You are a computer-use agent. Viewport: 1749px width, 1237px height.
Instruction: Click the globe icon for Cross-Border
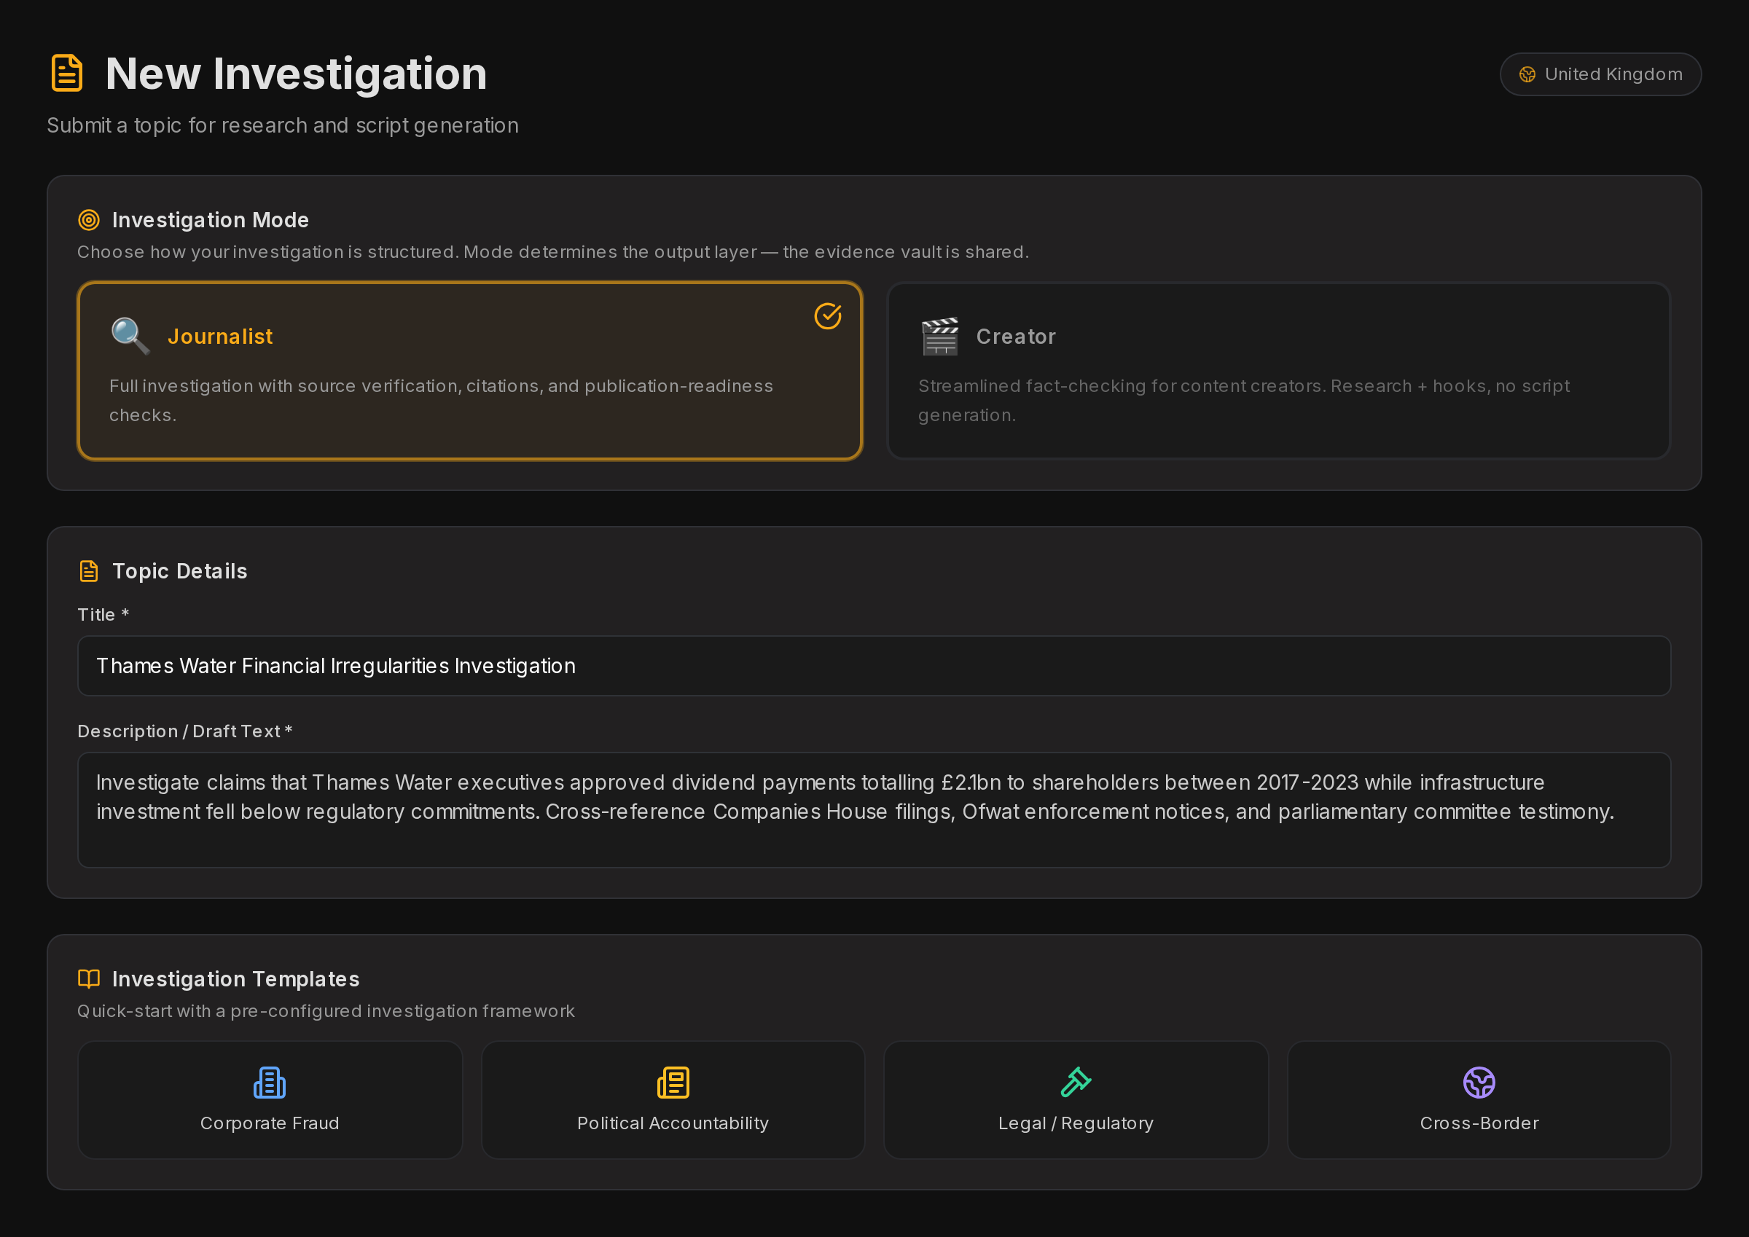point(1479,1083)
